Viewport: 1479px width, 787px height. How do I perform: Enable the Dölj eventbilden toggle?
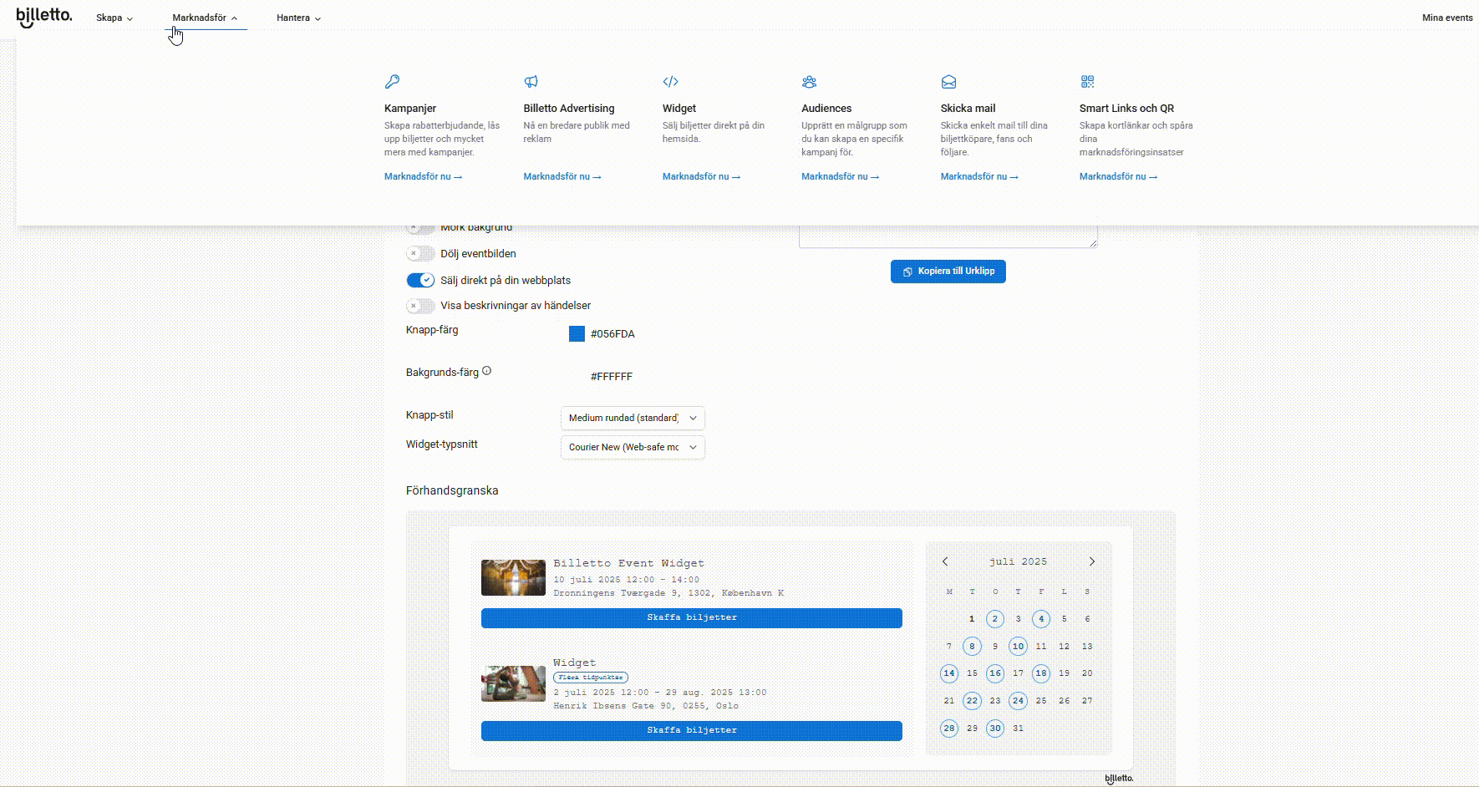420,253
